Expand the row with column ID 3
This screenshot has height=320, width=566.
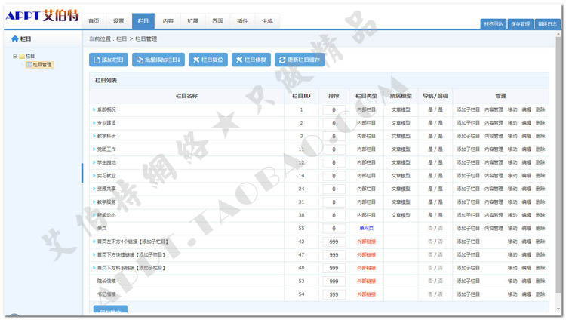click(x=94, y=136)
